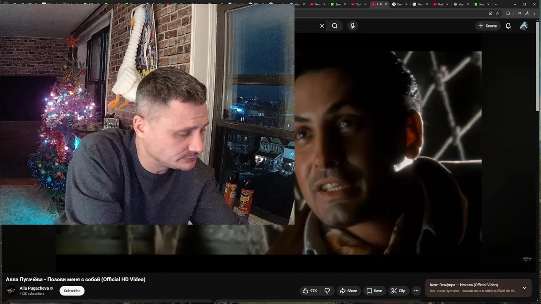Open next video Земфира — Искала
The height and width of the screenshot is (304, 541).
pyautogui.click(x=464, y=285)
